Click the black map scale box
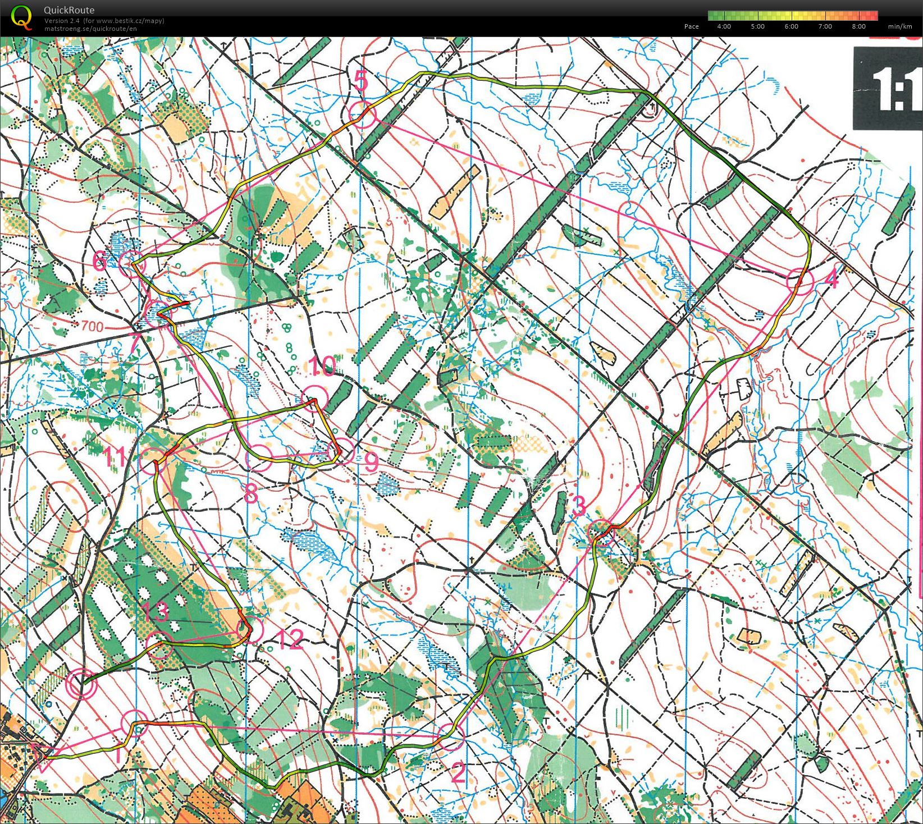923x824 pixels. pos(888,89)
